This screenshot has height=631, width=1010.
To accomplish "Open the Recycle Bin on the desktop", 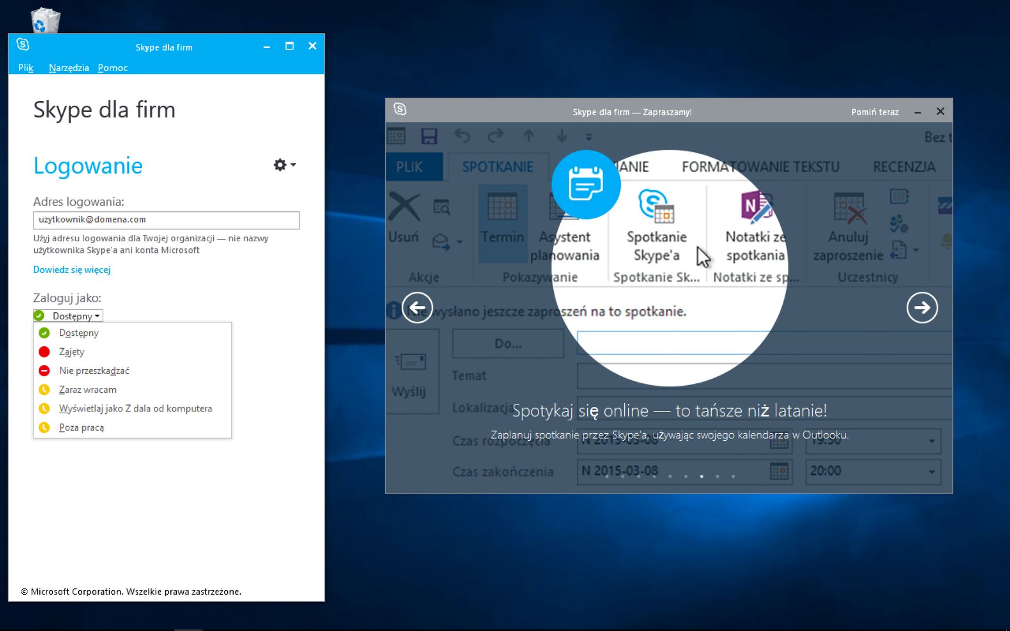I will (45, 19).
